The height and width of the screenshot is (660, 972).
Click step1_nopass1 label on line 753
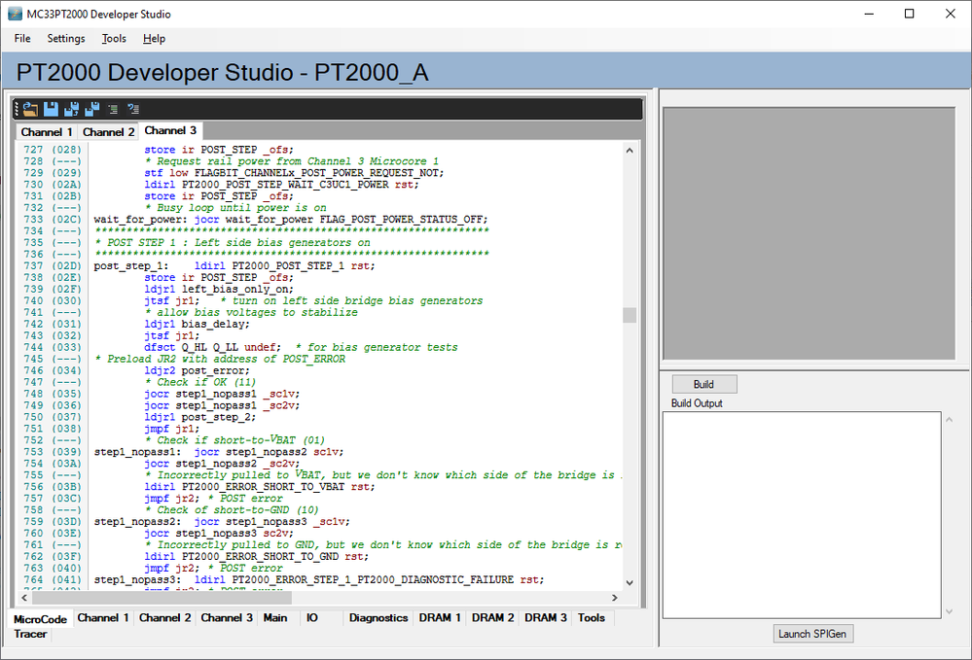[137, 452]
